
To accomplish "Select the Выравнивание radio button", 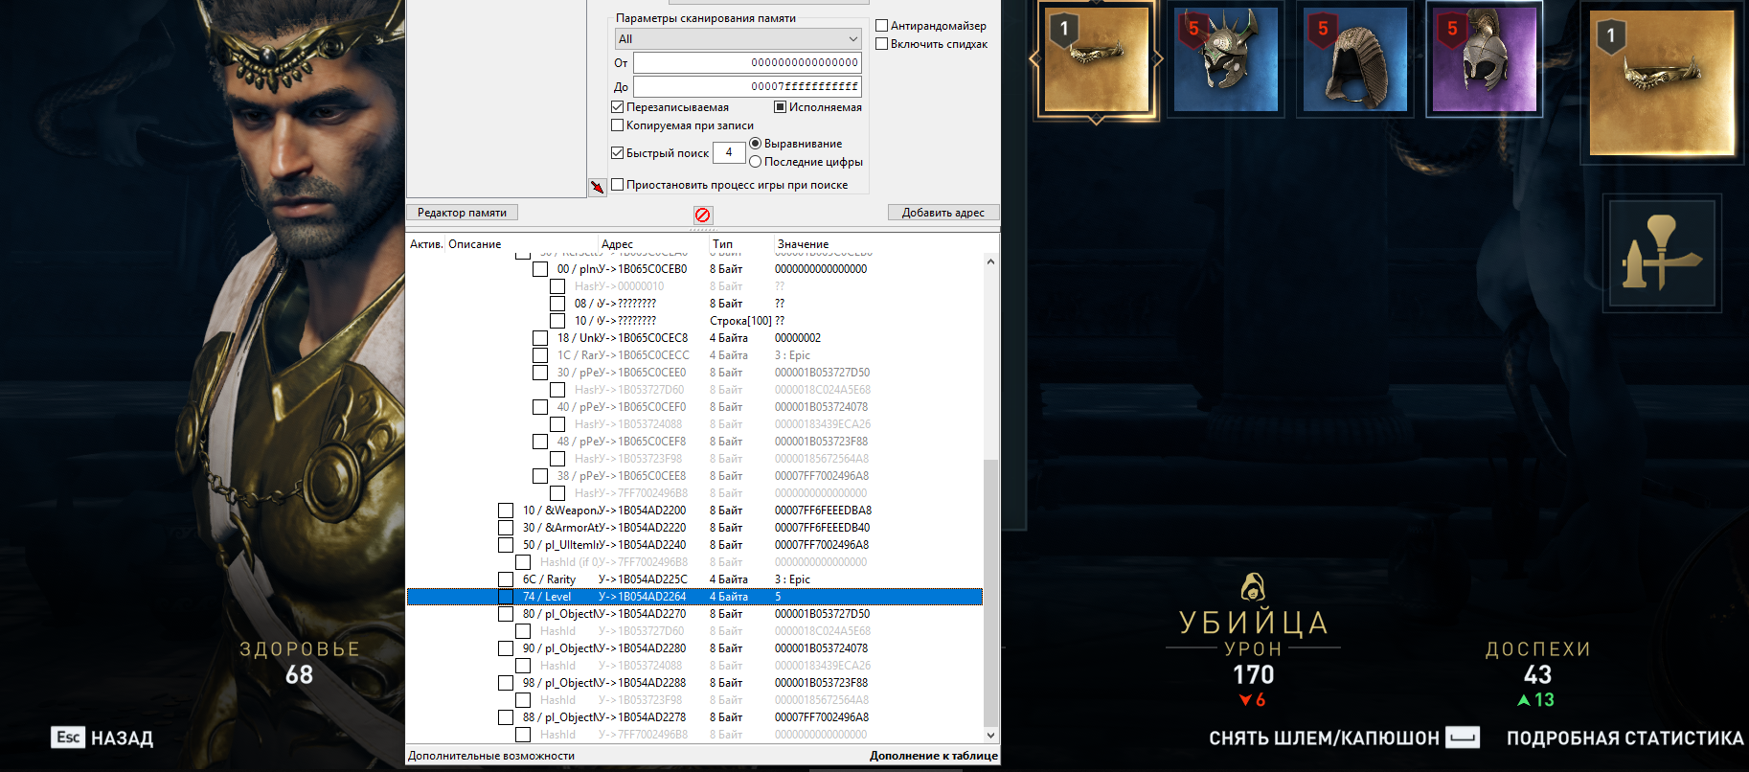I will click(755, 144).
